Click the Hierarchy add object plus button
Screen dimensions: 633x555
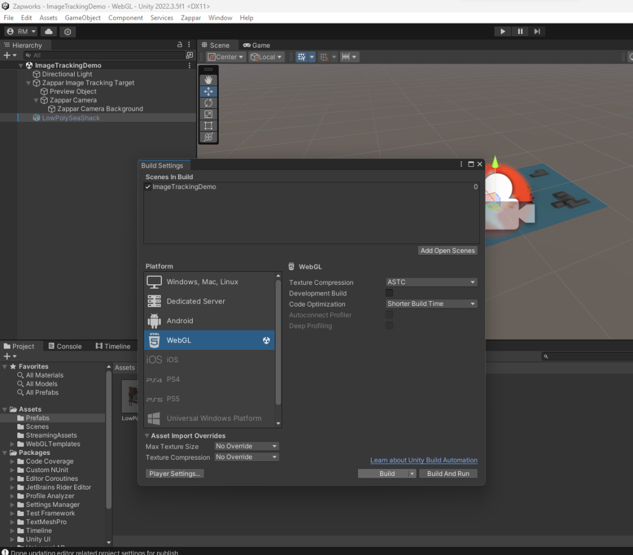[10, 55]
